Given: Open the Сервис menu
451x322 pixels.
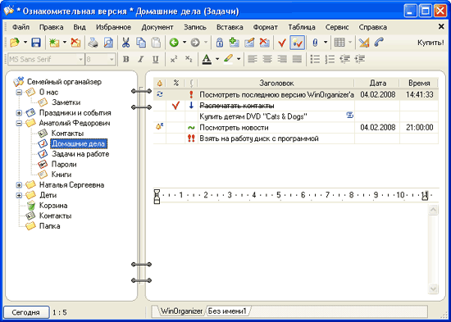Looking at the screenshot, I should (337, 27).
